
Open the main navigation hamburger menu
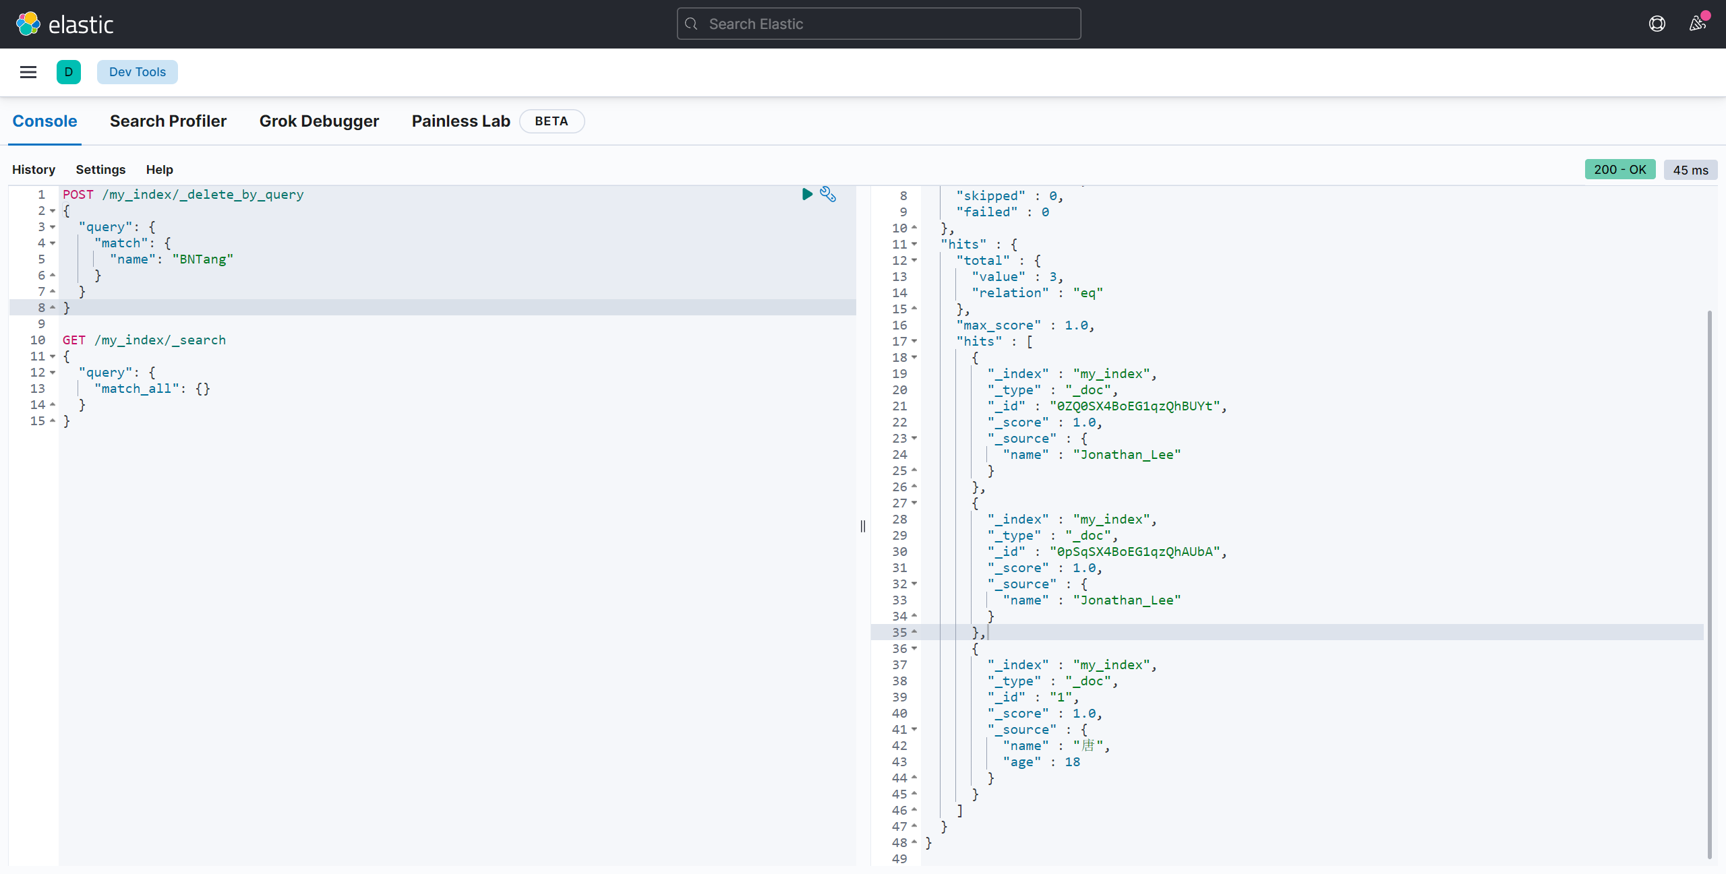(x=28, y=72)
